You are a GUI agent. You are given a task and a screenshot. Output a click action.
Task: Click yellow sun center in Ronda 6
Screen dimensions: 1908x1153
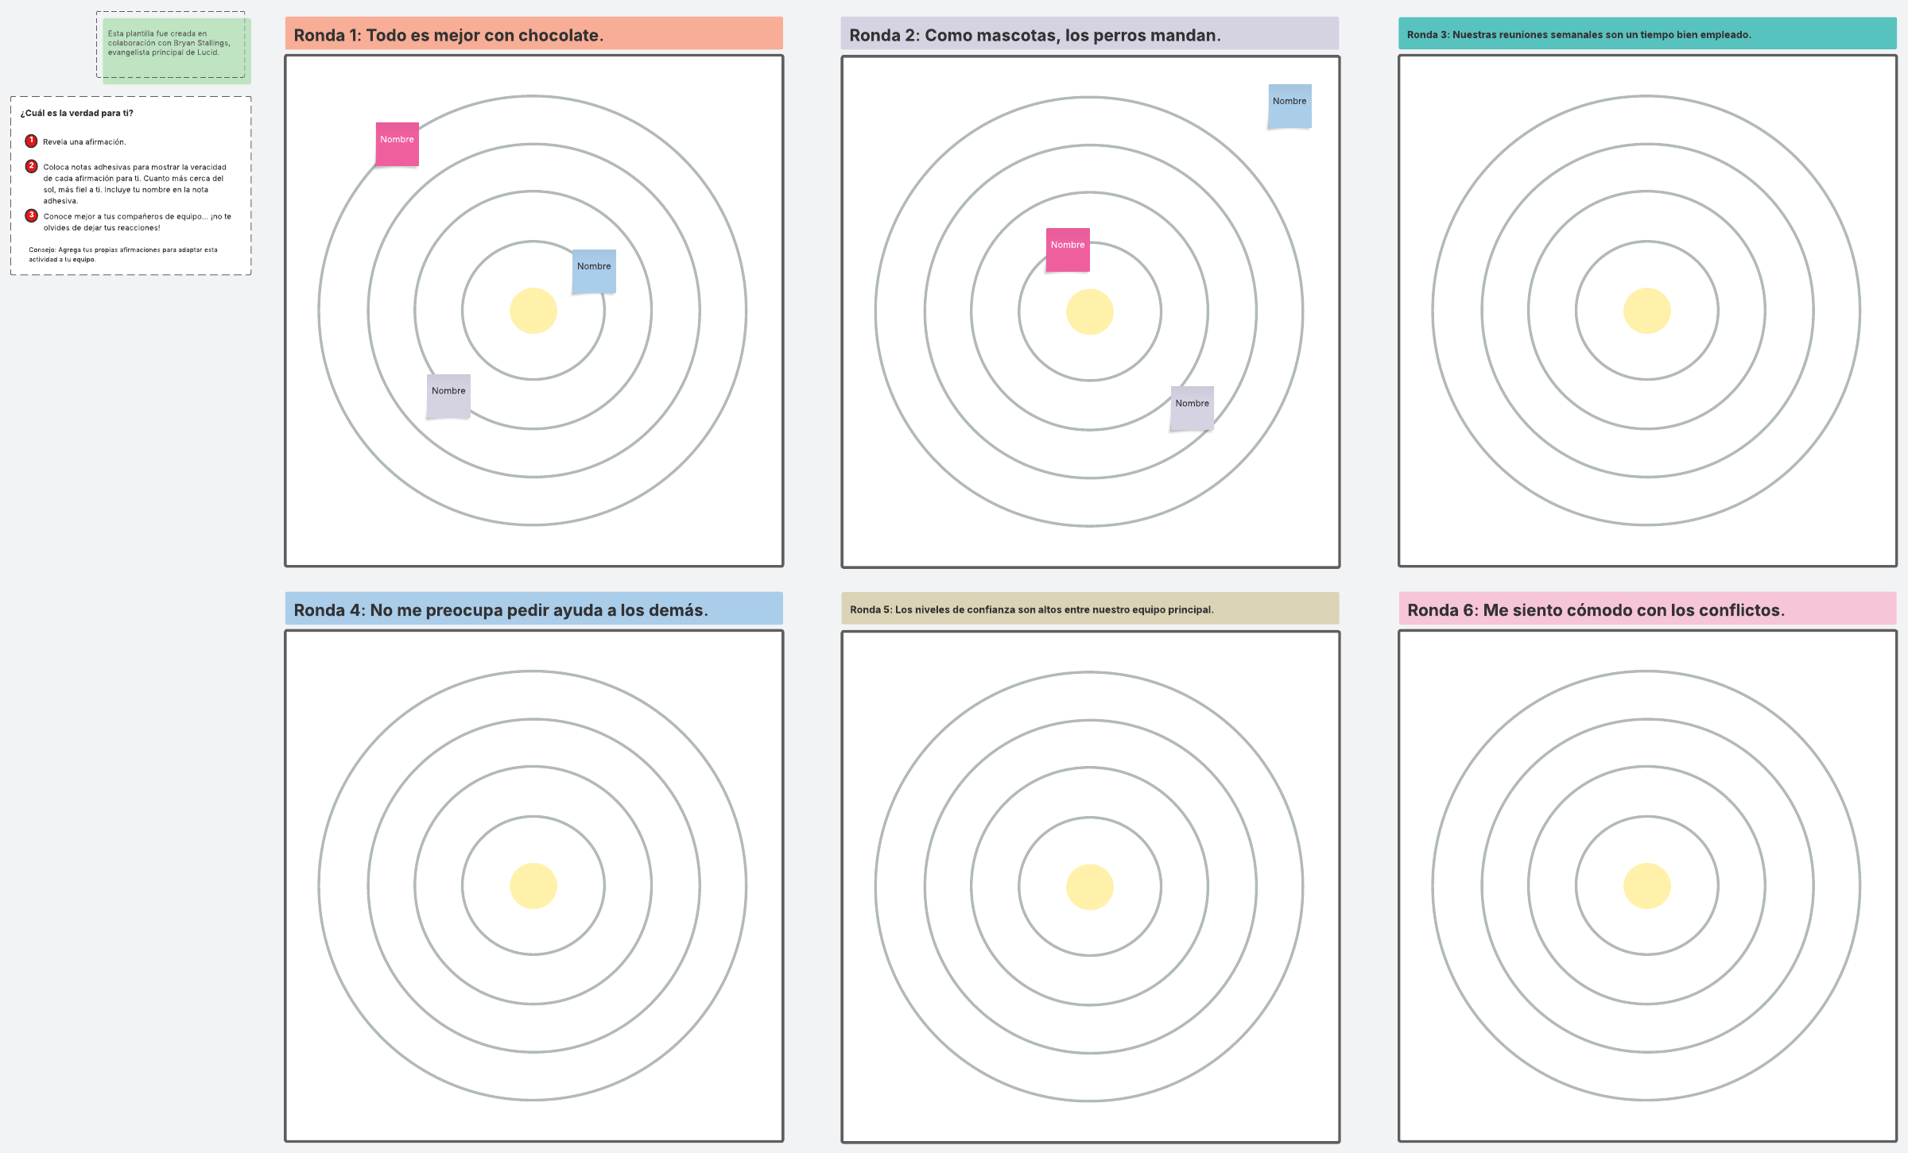(x=1646, y=886)
